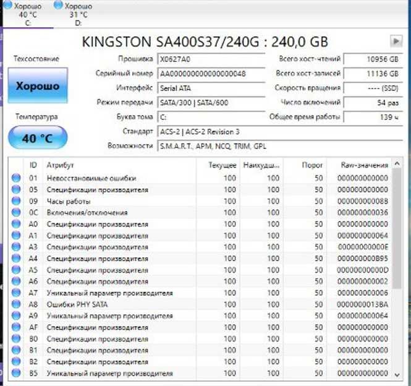Click raw value 00000000000D in row A5
This screenshot has width=411, height=386.
coord(363,270)
